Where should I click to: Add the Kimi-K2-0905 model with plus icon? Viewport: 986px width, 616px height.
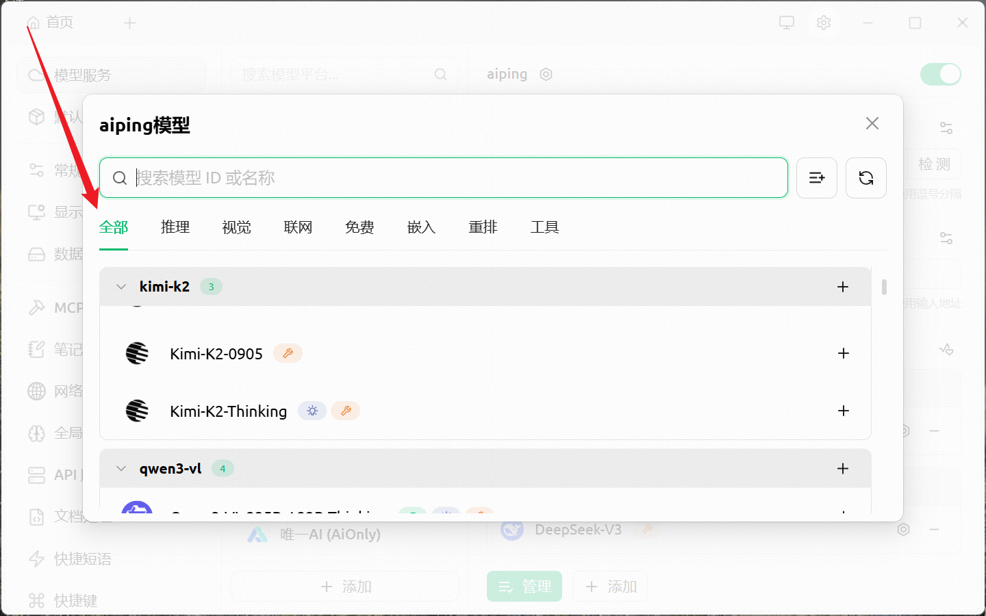click(x=843, y=353)
